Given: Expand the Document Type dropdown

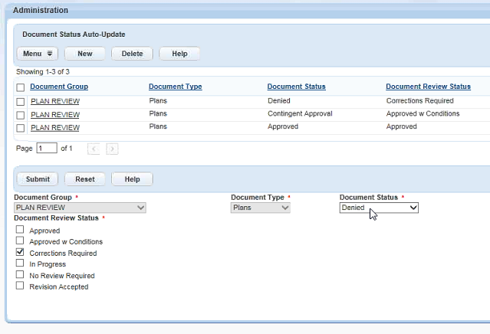Looking at the screenshot, I should pos(261,208).
